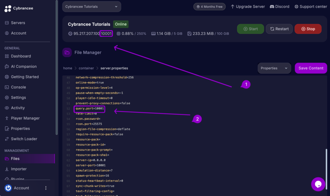Open the three-dot menu beside Account

(x=46, y=188)
